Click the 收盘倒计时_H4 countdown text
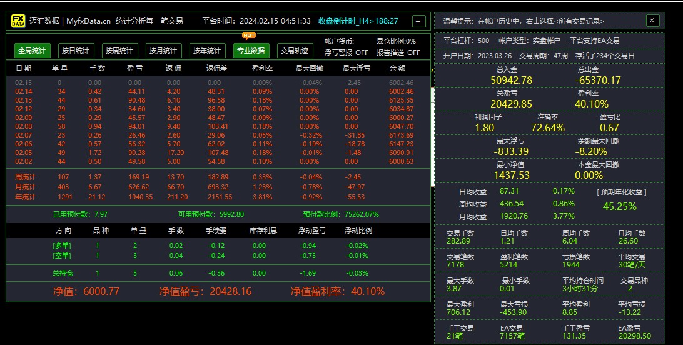This screenshot has height=345, width=683. [x=358, y=21]
